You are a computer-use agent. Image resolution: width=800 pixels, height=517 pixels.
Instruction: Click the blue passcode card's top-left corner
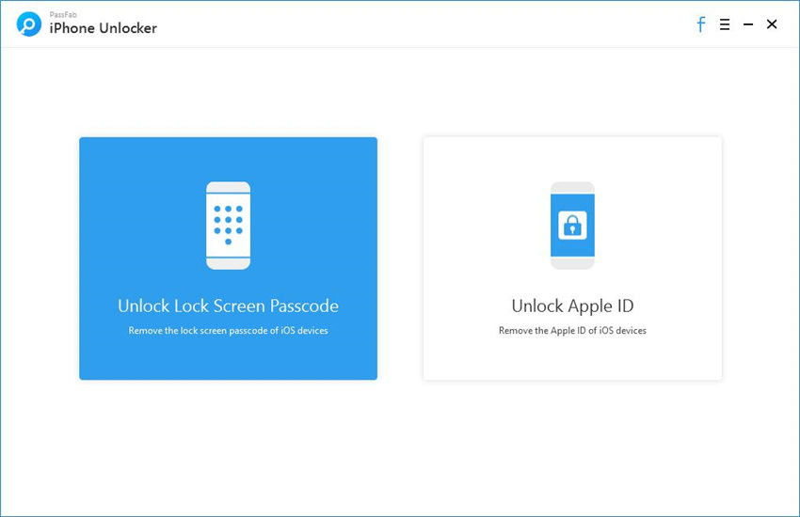coord(85,143)
